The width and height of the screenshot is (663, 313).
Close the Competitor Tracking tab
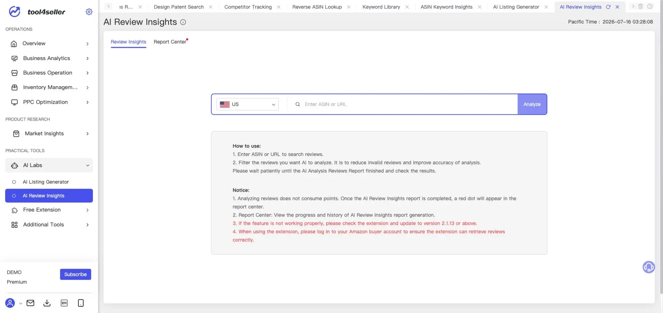pos(278,7)
